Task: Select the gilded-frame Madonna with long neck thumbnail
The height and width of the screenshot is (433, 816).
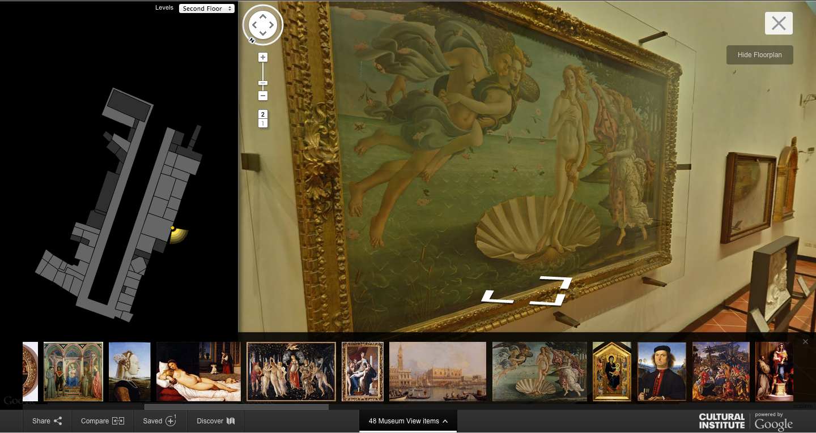Action: [363, 371]
